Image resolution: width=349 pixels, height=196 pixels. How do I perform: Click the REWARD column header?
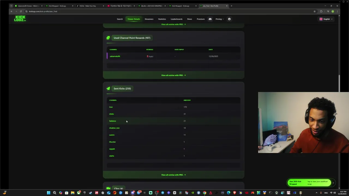click(150, 50)
